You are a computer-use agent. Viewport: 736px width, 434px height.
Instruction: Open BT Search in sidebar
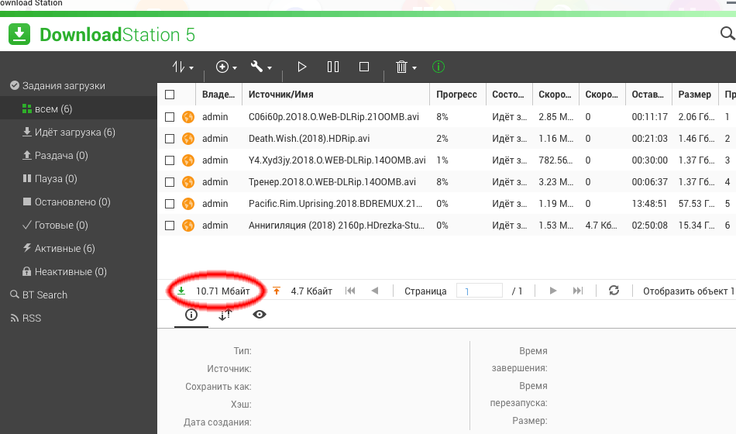(44, 294)
